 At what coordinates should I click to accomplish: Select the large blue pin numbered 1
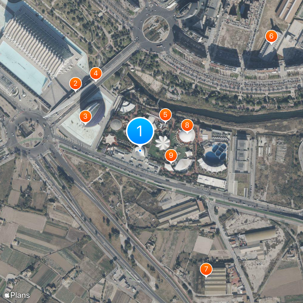(x=140, y=131)
